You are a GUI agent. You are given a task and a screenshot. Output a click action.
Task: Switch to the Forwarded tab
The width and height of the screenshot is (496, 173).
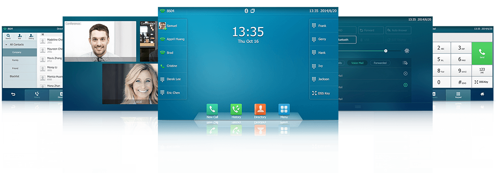click(380, 63)
